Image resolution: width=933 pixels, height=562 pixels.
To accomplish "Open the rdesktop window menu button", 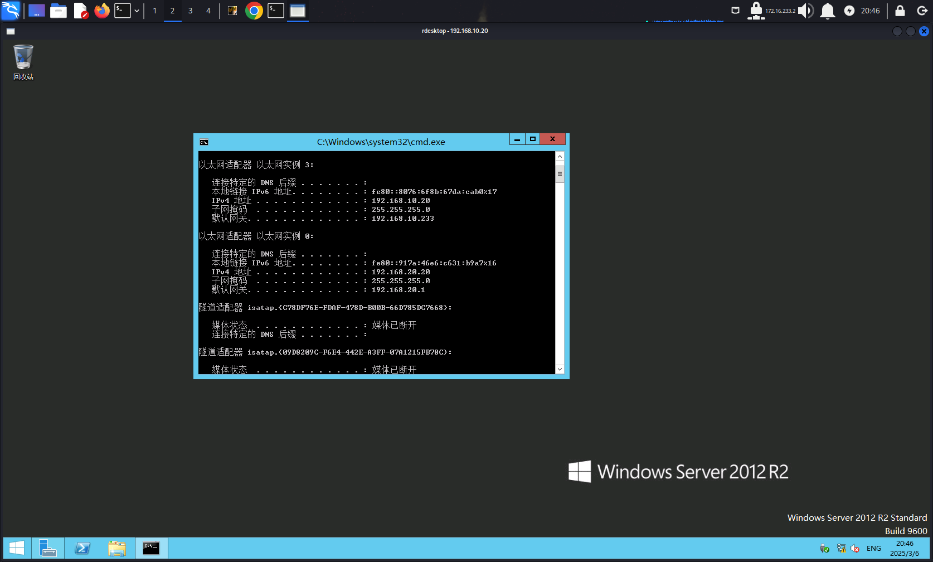I will [11, 31].
